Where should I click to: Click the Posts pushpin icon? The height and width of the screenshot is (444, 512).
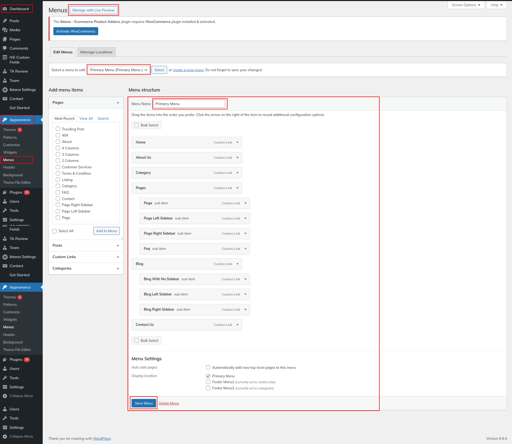[x=5, y=21]
